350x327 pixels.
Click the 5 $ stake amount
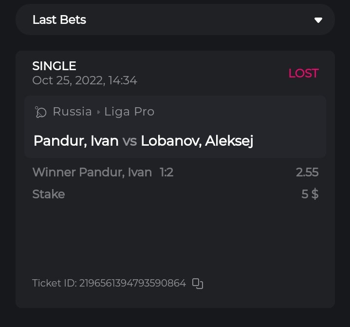pyautogui.click(x=310, y=194)
